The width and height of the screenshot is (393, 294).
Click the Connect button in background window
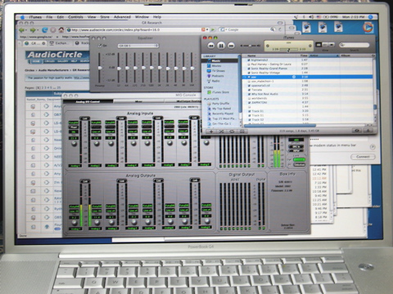(x=363, y=157)
